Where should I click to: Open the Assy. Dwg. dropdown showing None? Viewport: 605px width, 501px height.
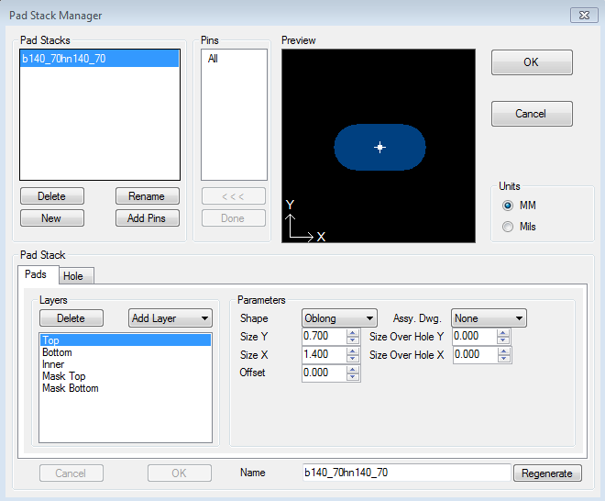489,318
